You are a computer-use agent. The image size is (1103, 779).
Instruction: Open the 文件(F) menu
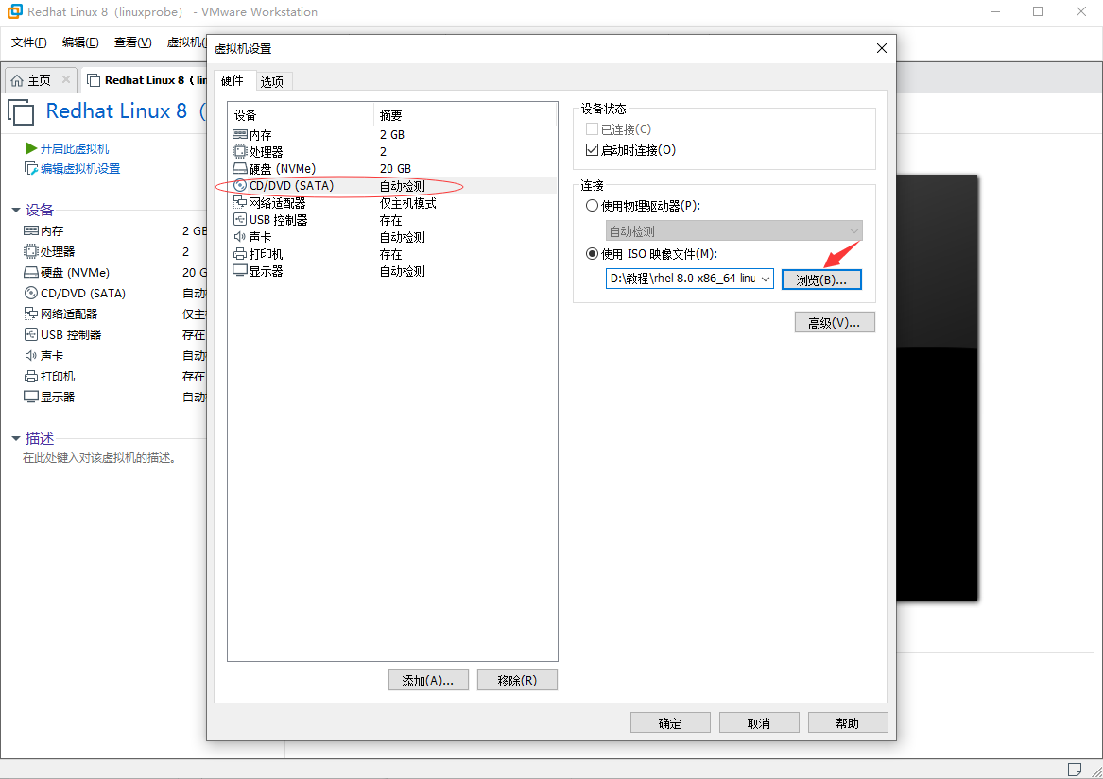(x=29, y=42)
